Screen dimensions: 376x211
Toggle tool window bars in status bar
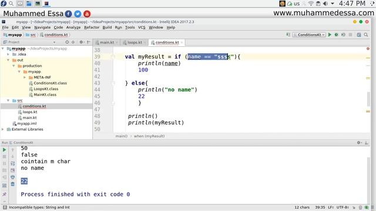pos(5,207)
